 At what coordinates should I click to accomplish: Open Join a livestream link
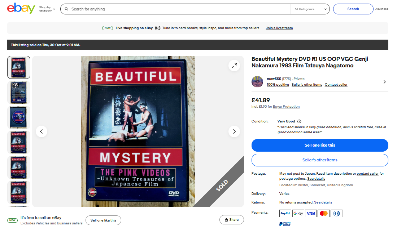279,28
